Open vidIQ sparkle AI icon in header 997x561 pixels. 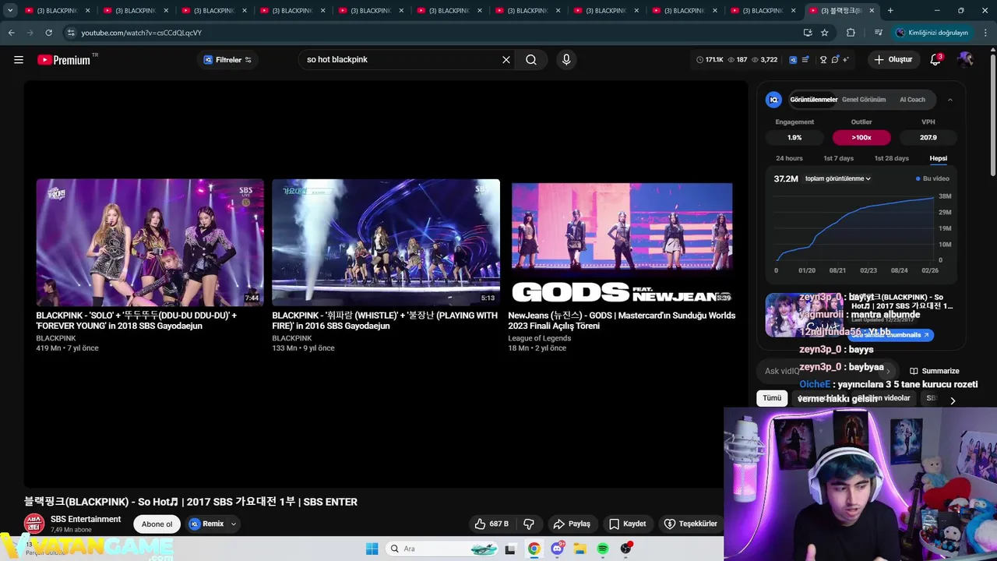click(x=846, y=59)
